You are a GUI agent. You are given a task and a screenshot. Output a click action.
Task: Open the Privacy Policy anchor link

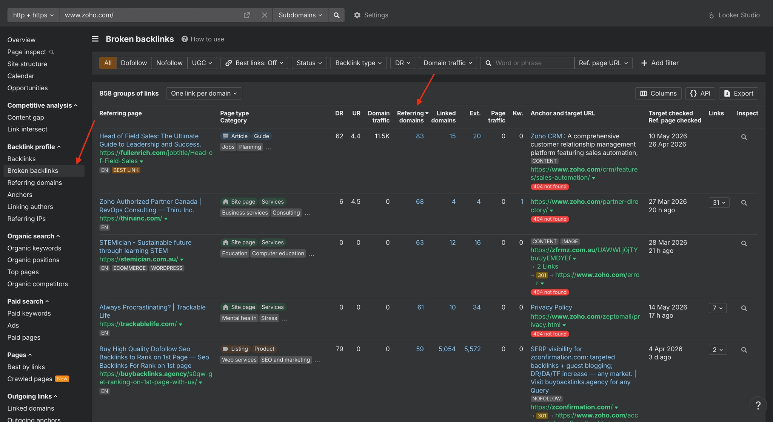[551, 308]
